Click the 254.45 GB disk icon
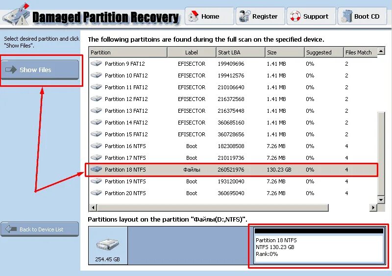 (108, 244)
